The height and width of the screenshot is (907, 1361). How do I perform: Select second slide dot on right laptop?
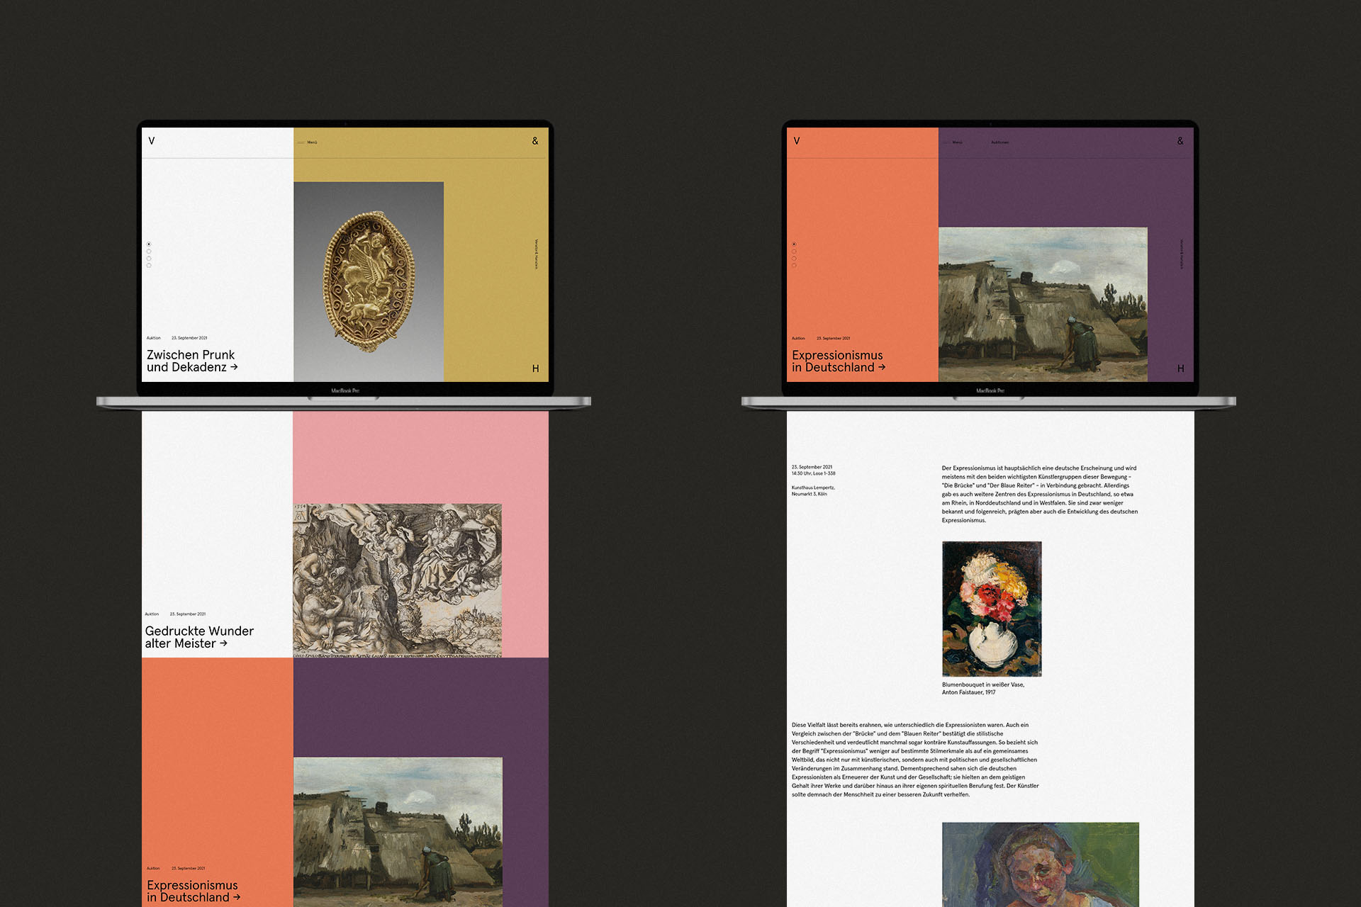(x=794, y=252)
